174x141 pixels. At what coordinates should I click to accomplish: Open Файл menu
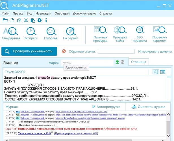(x=6, y=14)
